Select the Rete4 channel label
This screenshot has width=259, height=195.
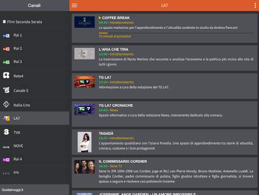click(18, 76)
